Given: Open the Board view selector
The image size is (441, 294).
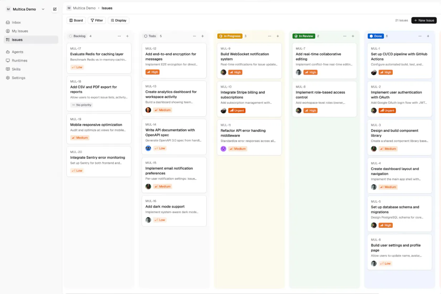Looking at the screenshot, I should (76, 20).
